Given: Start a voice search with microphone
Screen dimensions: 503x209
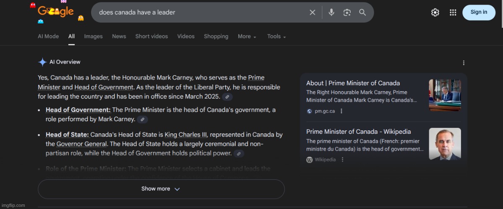Looking at the screenshot, I should (331, 13).
